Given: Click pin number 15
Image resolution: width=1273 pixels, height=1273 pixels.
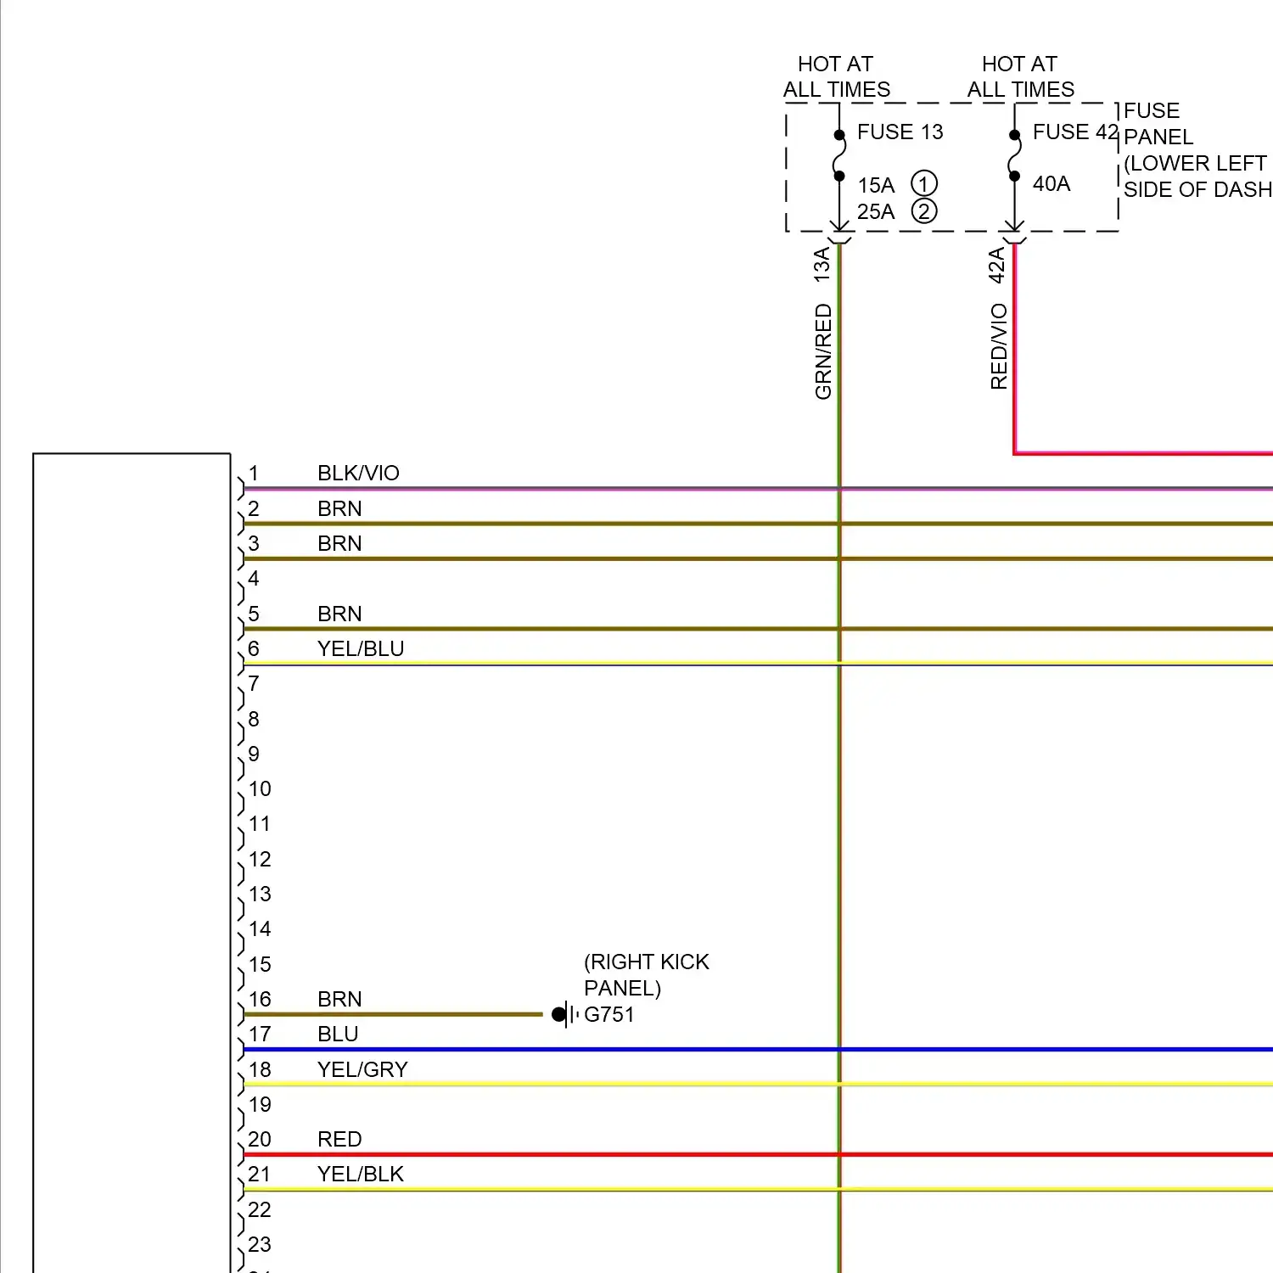Looking at the screenshot, I should tap(260, 964).
